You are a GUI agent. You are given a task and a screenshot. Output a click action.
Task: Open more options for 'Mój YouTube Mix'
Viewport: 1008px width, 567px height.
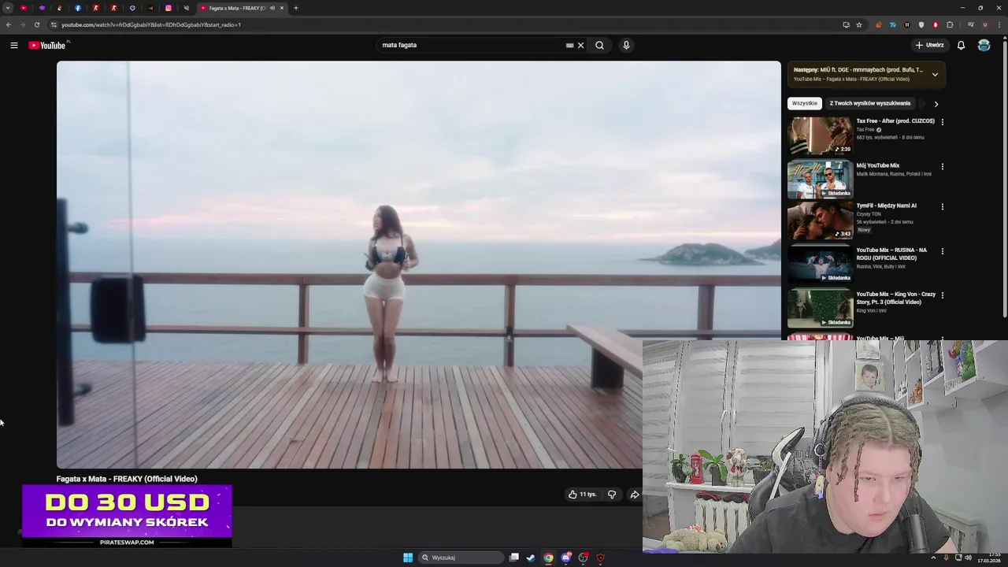[x=942, y=167]
